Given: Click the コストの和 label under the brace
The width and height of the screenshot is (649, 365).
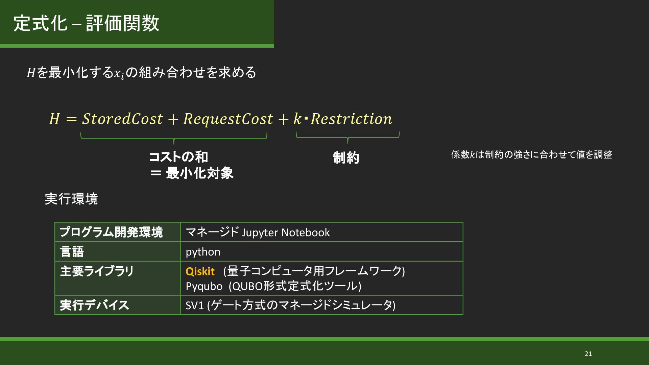Looking at the screenshot, I should 178,157.
